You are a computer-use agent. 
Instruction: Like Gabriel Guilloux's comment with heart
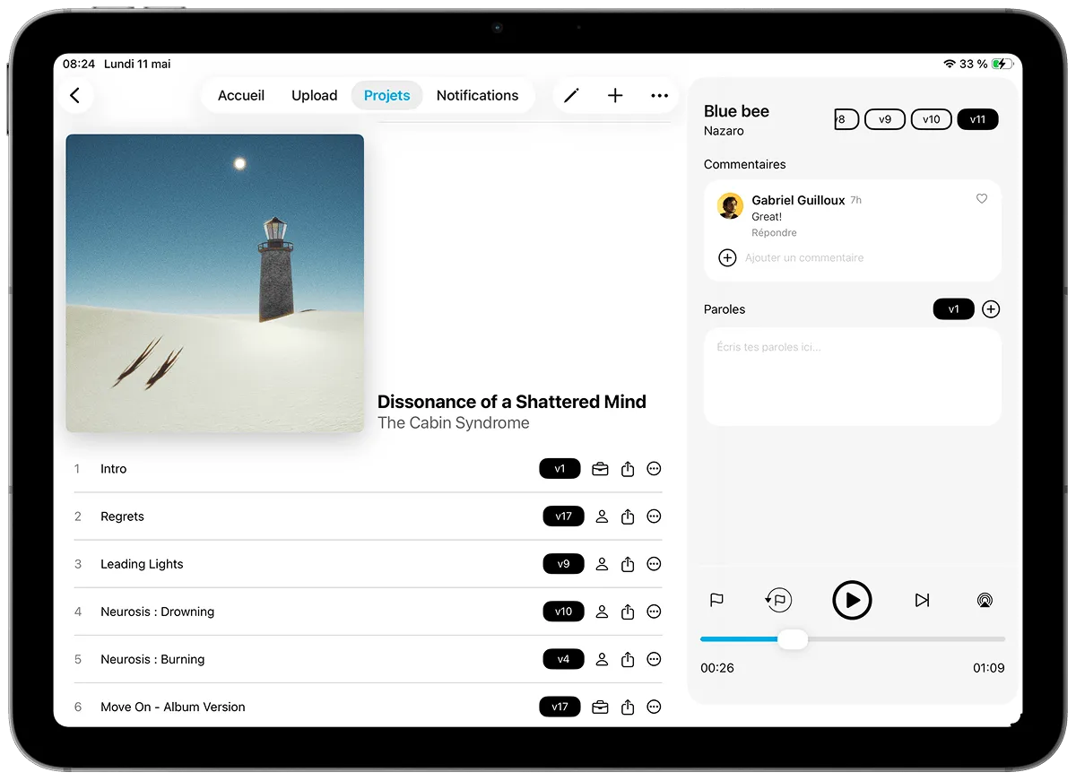point(982,199)
